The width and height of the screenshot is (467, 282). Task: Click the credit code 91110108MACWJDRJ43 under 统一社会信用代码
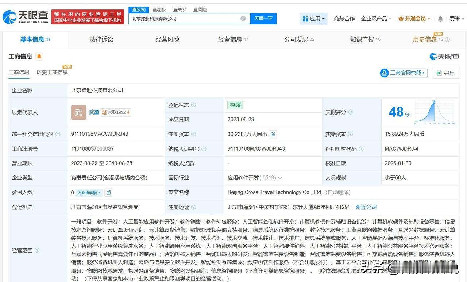tap(100, 134)
